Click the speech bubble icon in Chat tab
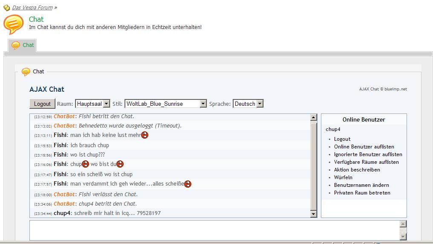Image resolution: width=433 pixels, height=244 pixels. pos(16,45)
